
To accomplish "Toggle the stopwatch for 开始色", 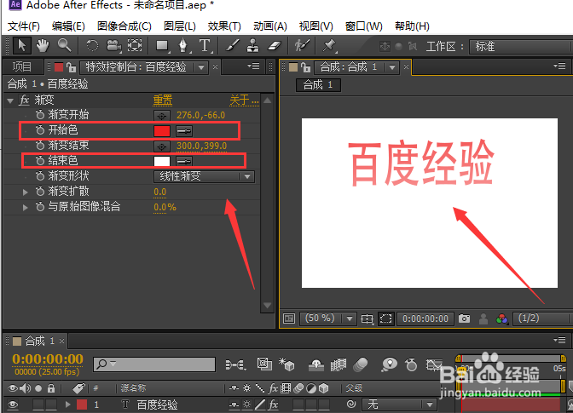I will (x=40, y=130).
